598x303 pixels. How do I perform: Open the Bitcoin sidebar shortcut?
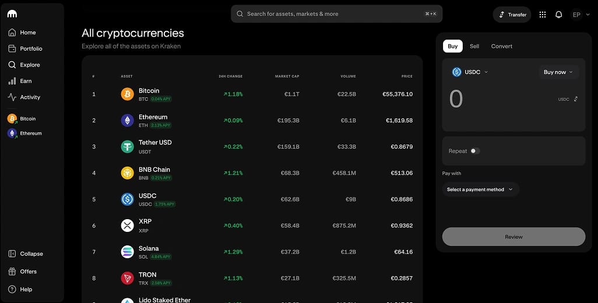pyautogui.click(x=22, y=118)
